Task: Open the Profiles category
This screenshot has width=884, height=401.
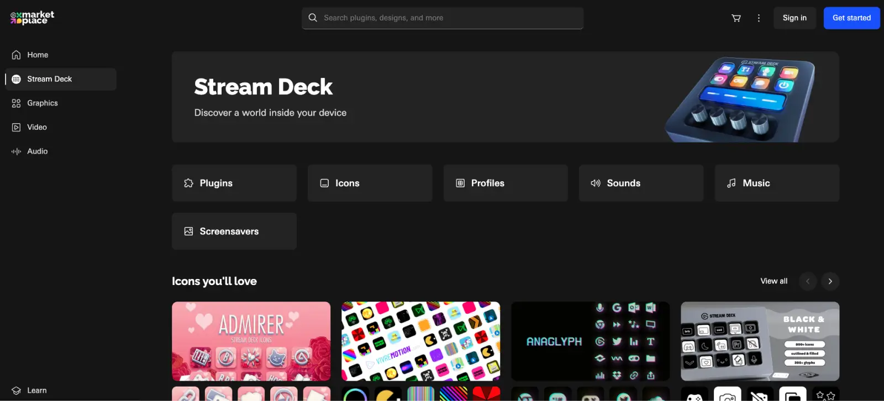Action: [x=506, y=183]
